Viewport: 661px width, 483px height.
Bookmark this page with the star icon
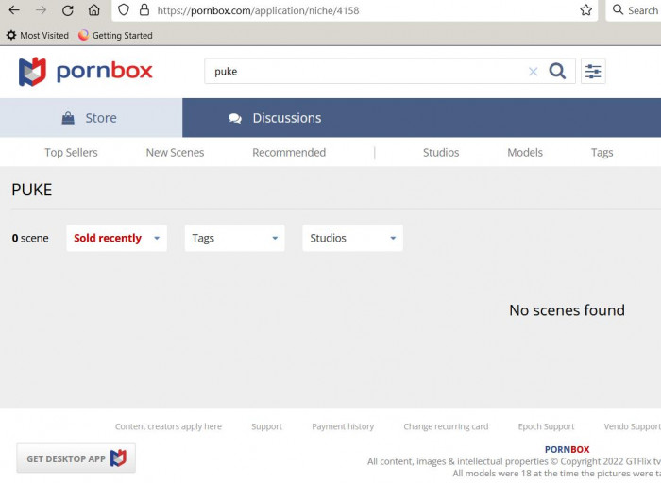coord(585,10)
